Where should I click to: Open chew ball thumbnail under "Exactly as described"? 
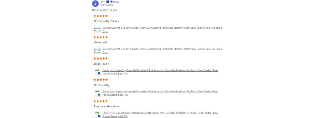(x=97, y=115)
